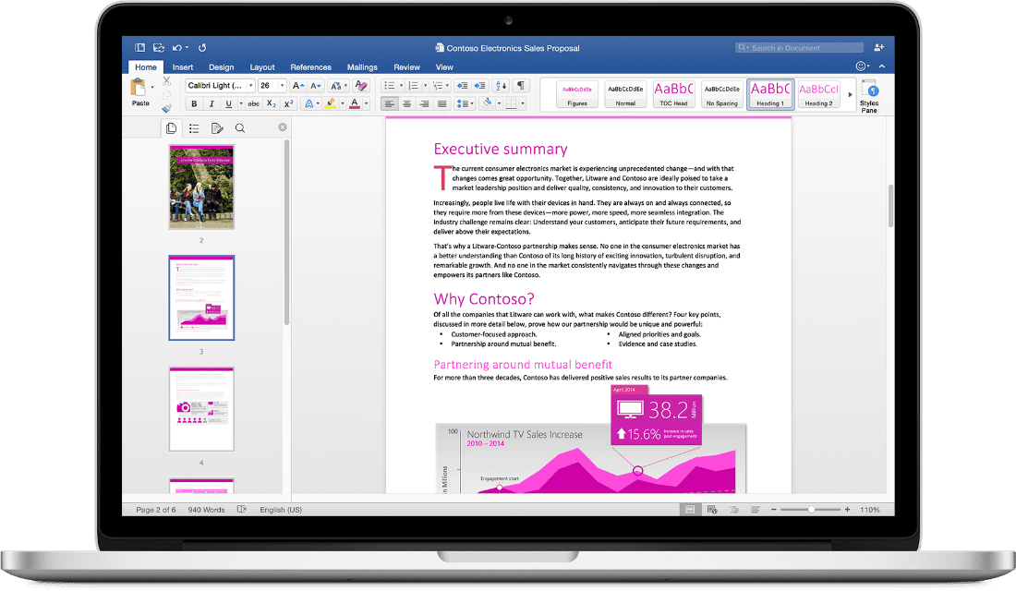Open the search icon in the sidebar

pos(239,127)
